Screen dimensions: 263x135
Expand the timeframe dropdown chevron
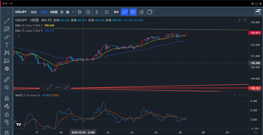pyautogui.click(x=73, y=12)
